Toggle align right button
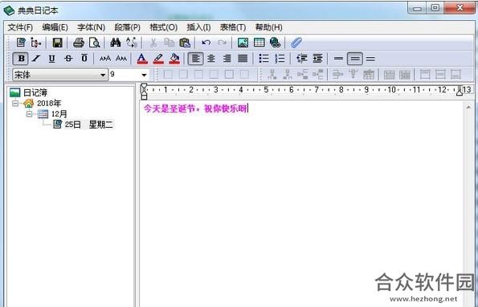The image size is (478, 307). [227, 58]
